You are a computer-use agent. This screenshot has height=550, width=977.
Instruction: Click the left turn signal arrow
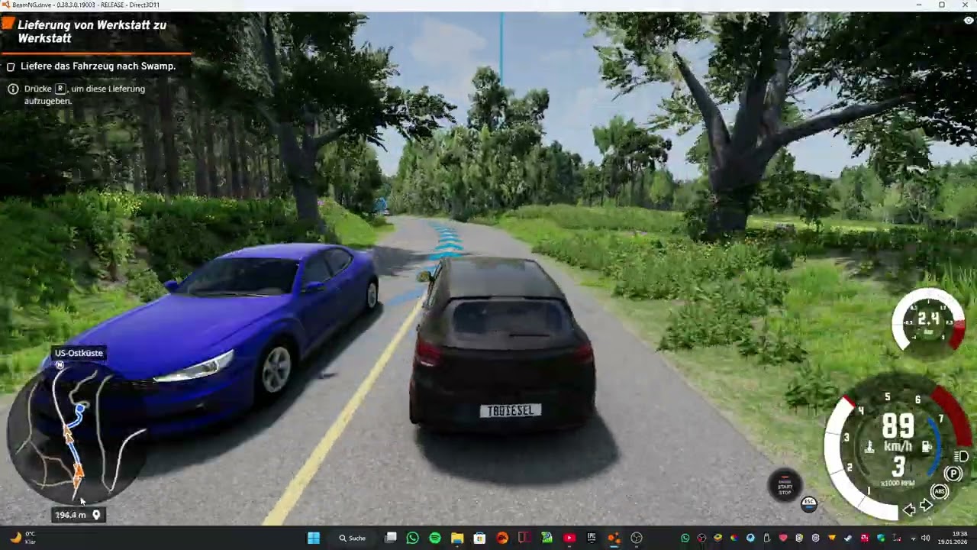point(909,510)
